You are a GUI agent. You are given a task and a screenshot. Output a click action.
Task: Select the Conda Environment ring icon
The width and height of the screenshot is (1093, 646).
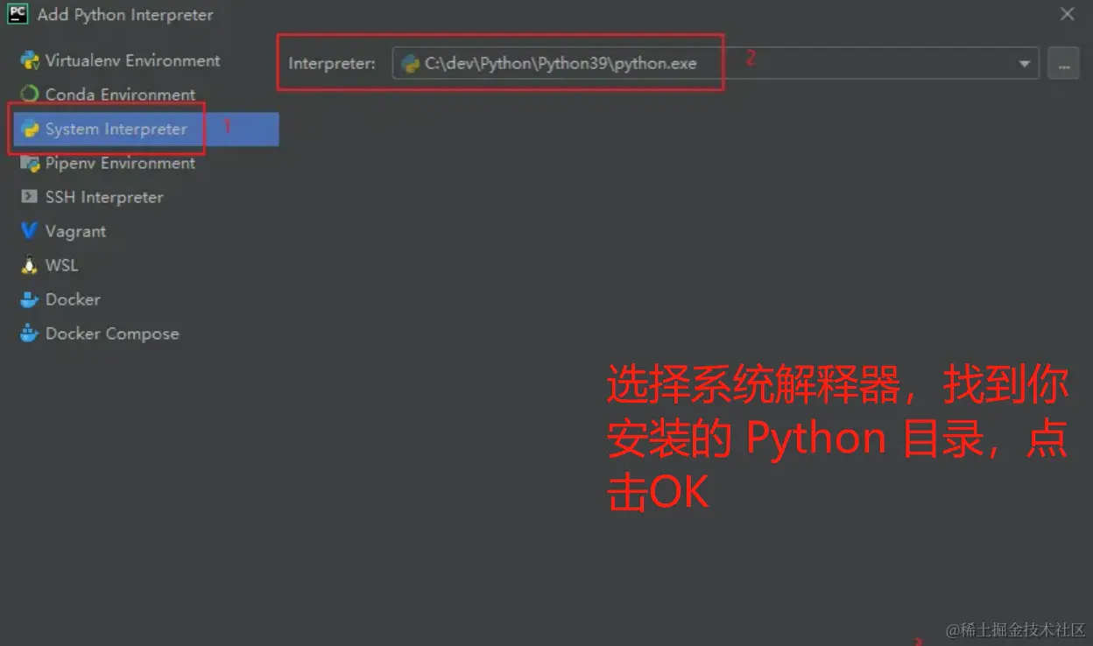[x=30, y=95]
